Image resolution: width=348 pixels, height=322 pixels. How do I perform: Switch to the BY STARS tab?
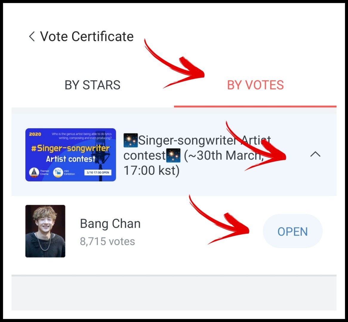pyautogui.click(x=93, y=85)
